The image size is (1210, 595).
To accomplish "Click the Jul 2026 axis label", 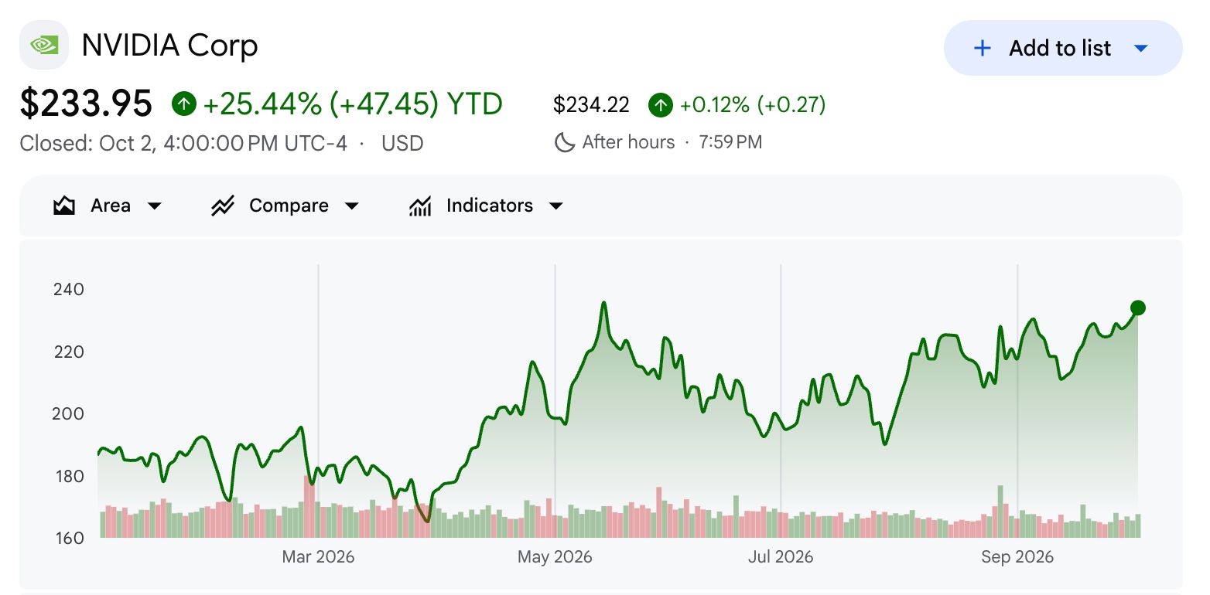I will tap(781, 556).
